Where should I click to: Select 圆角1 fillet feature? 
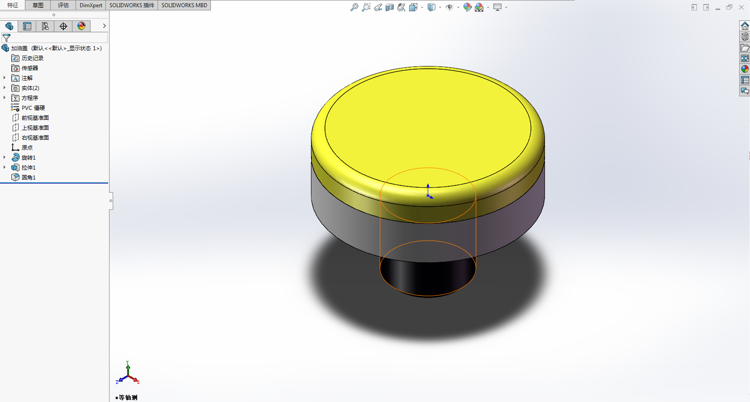tap(24, 178)
